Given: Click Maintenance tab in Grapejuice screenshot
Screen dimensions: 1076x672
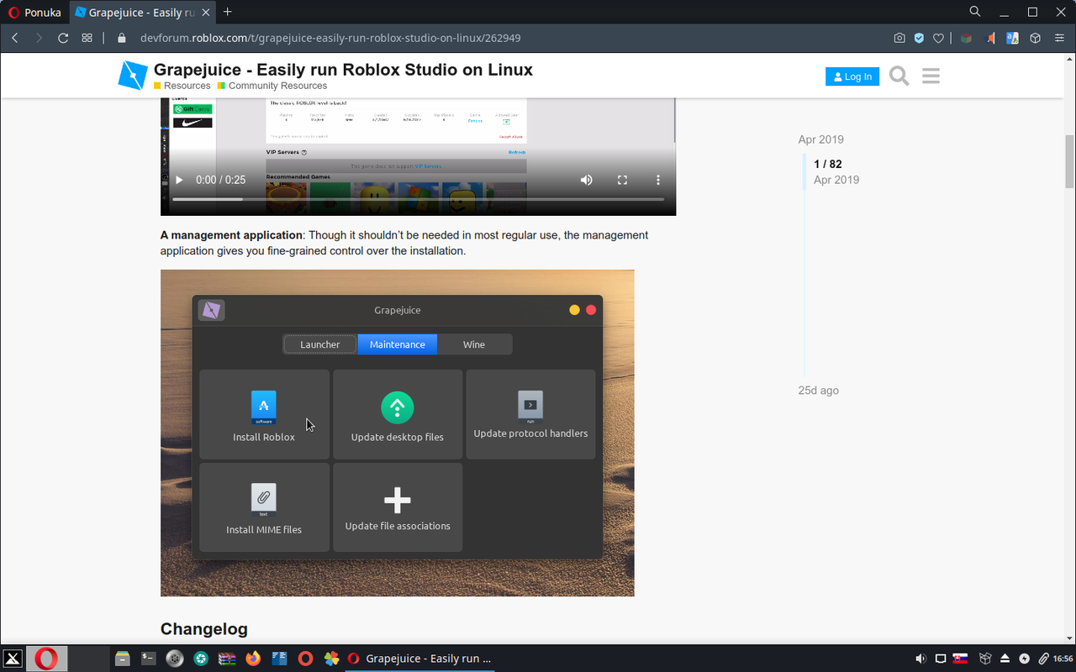Looking at the screenshot, I should tap(398, 344).
